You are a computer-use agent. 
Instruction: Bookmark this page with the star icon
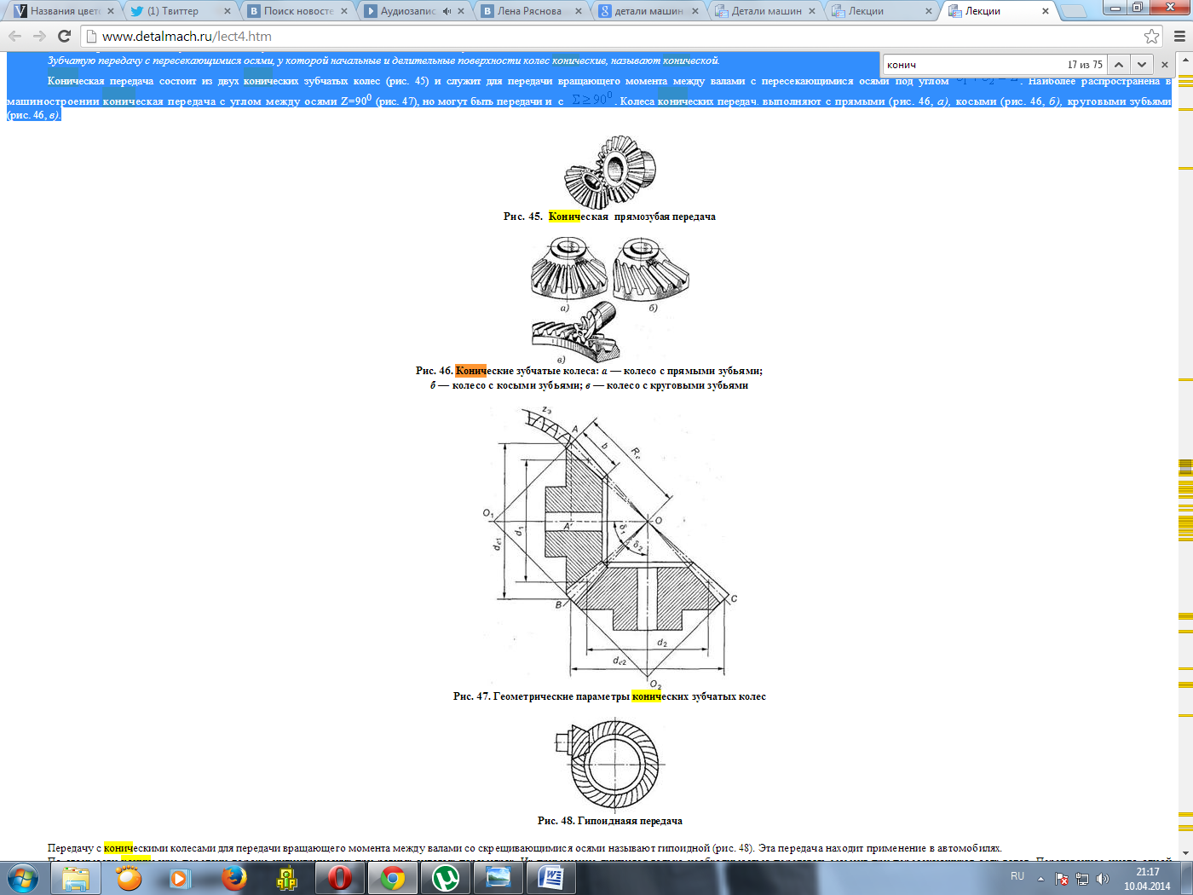1151,37
